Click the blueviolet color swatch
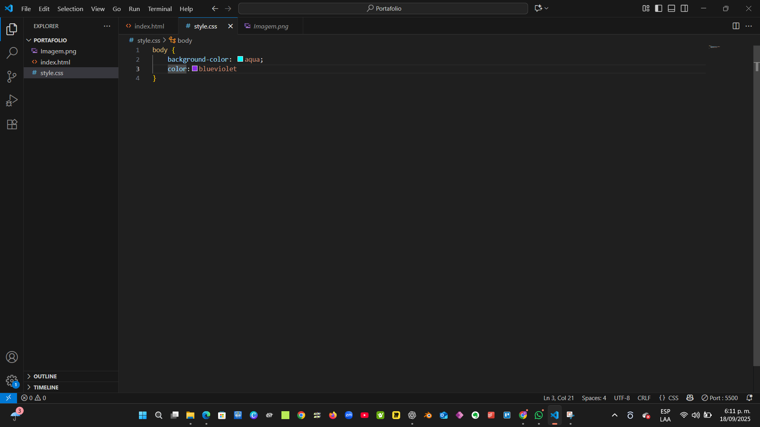760x427 pixels. click(195, 69)
